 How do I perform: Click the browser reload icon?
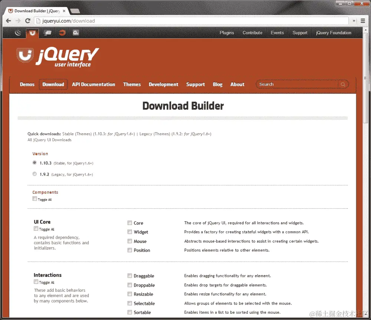click(x=27, y=21)
